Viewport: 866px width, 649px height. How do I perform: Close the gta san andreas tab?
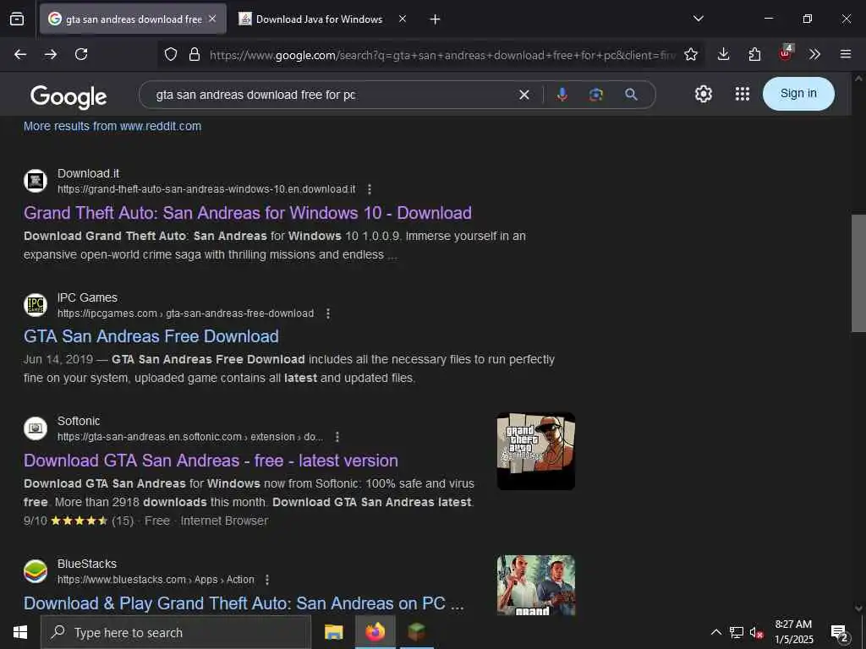212,19
